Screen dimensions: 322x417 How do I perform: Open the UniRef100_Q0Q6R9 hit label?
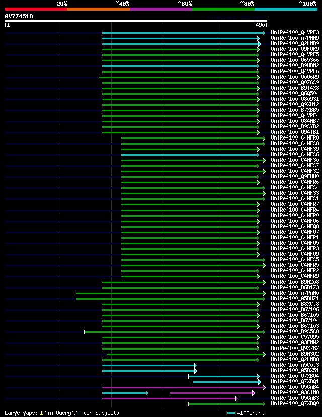(295, 77)
